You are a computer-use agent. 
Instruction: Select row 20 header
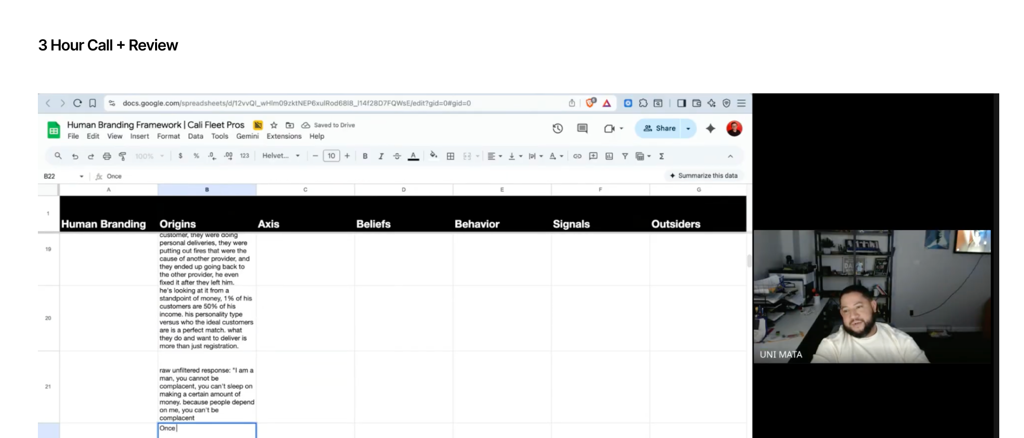[48, 318]
